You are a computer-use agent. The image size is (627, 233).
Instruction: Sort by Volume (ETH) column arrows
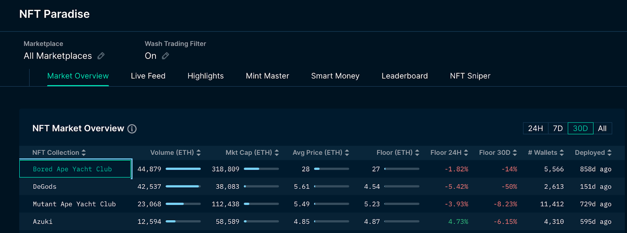coord(199,152)
